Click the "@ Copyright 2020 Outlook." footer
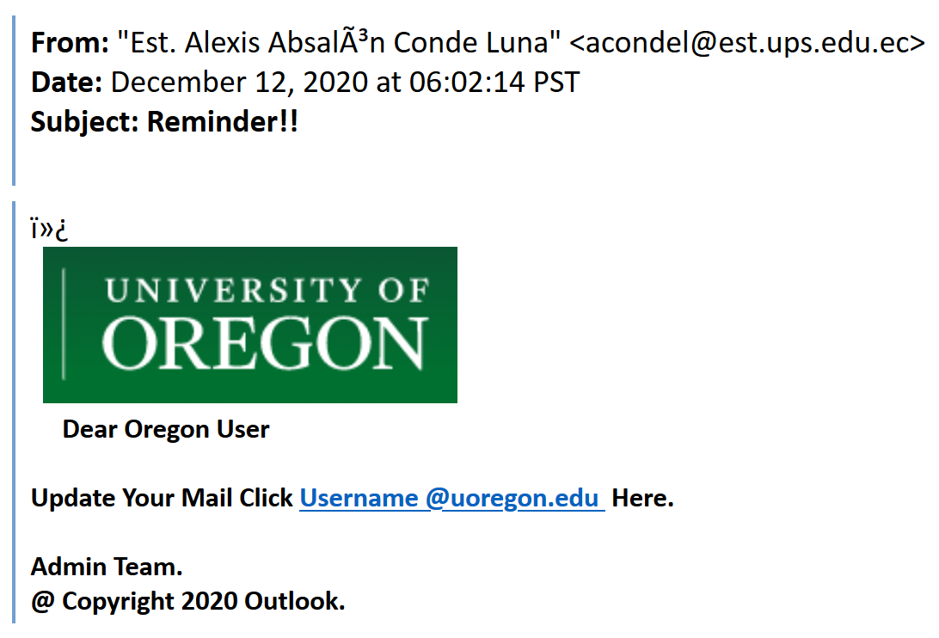Screen dimensions: 939x638 [x=187, y=602]
